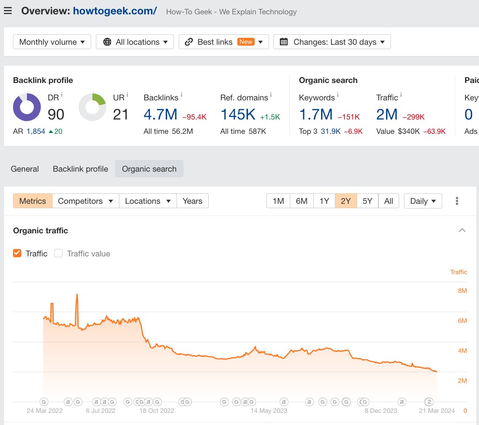Click the UR donut gauge
Screen dimensions: 479x425
click(x=92, y=107)
